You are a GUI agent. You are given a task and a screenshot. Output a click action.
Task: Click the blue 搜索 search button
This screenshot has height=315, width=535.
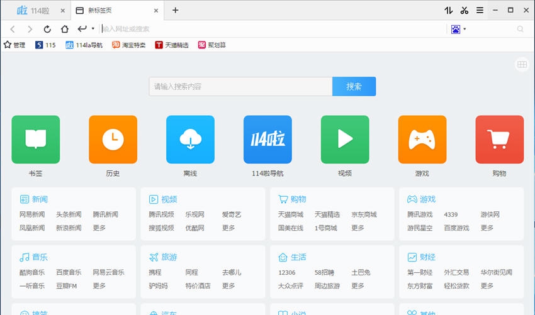(x=354, y=87)
